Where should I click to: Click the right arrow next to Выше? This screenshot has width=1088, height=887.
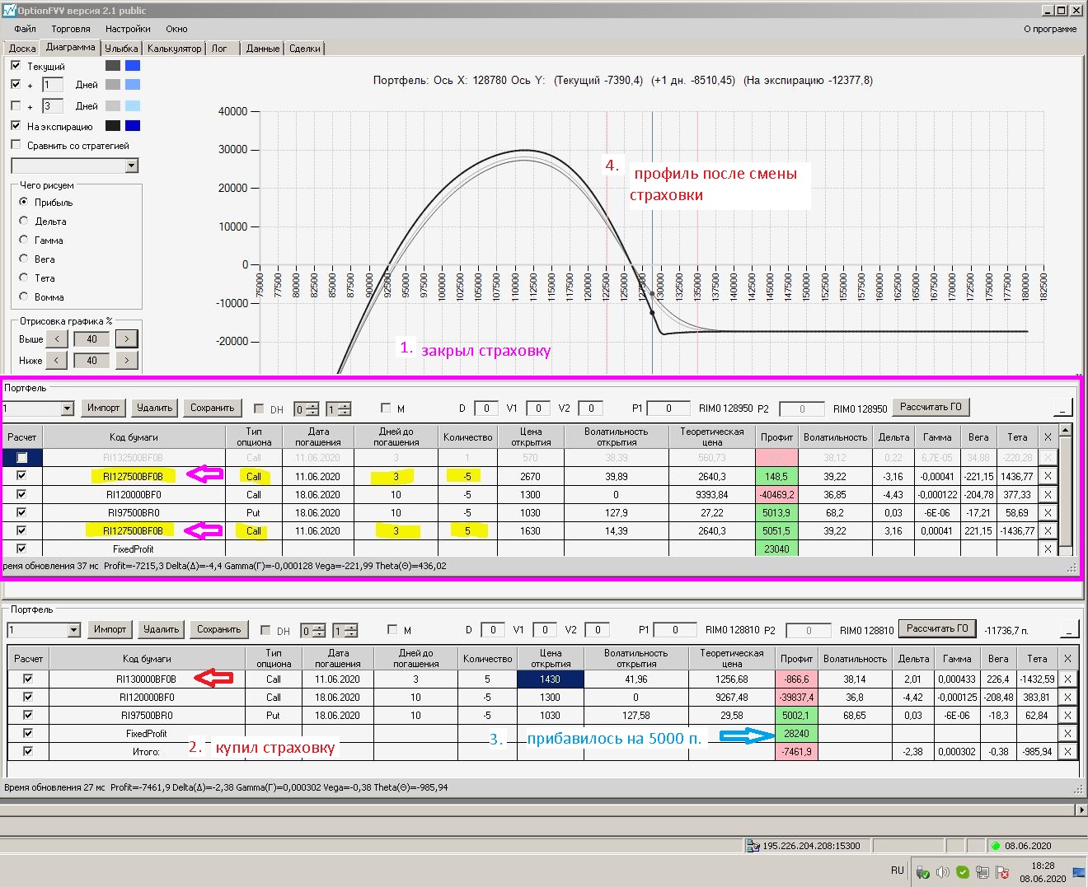(126, 338)
